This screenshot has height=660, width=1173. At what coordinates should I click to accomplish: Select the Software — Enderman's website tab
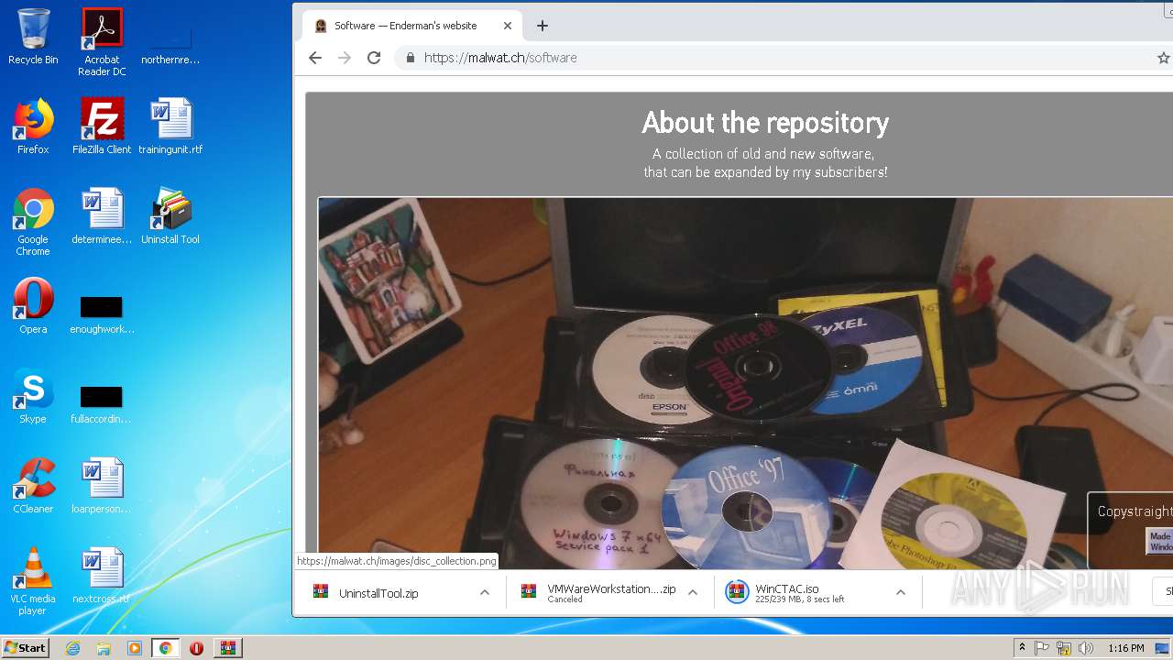412,26
